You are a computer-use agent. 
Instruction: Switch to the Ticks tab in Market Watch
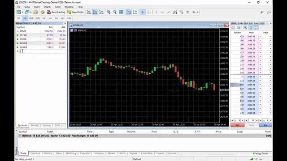pyautogui.click(x=57, y=125)
